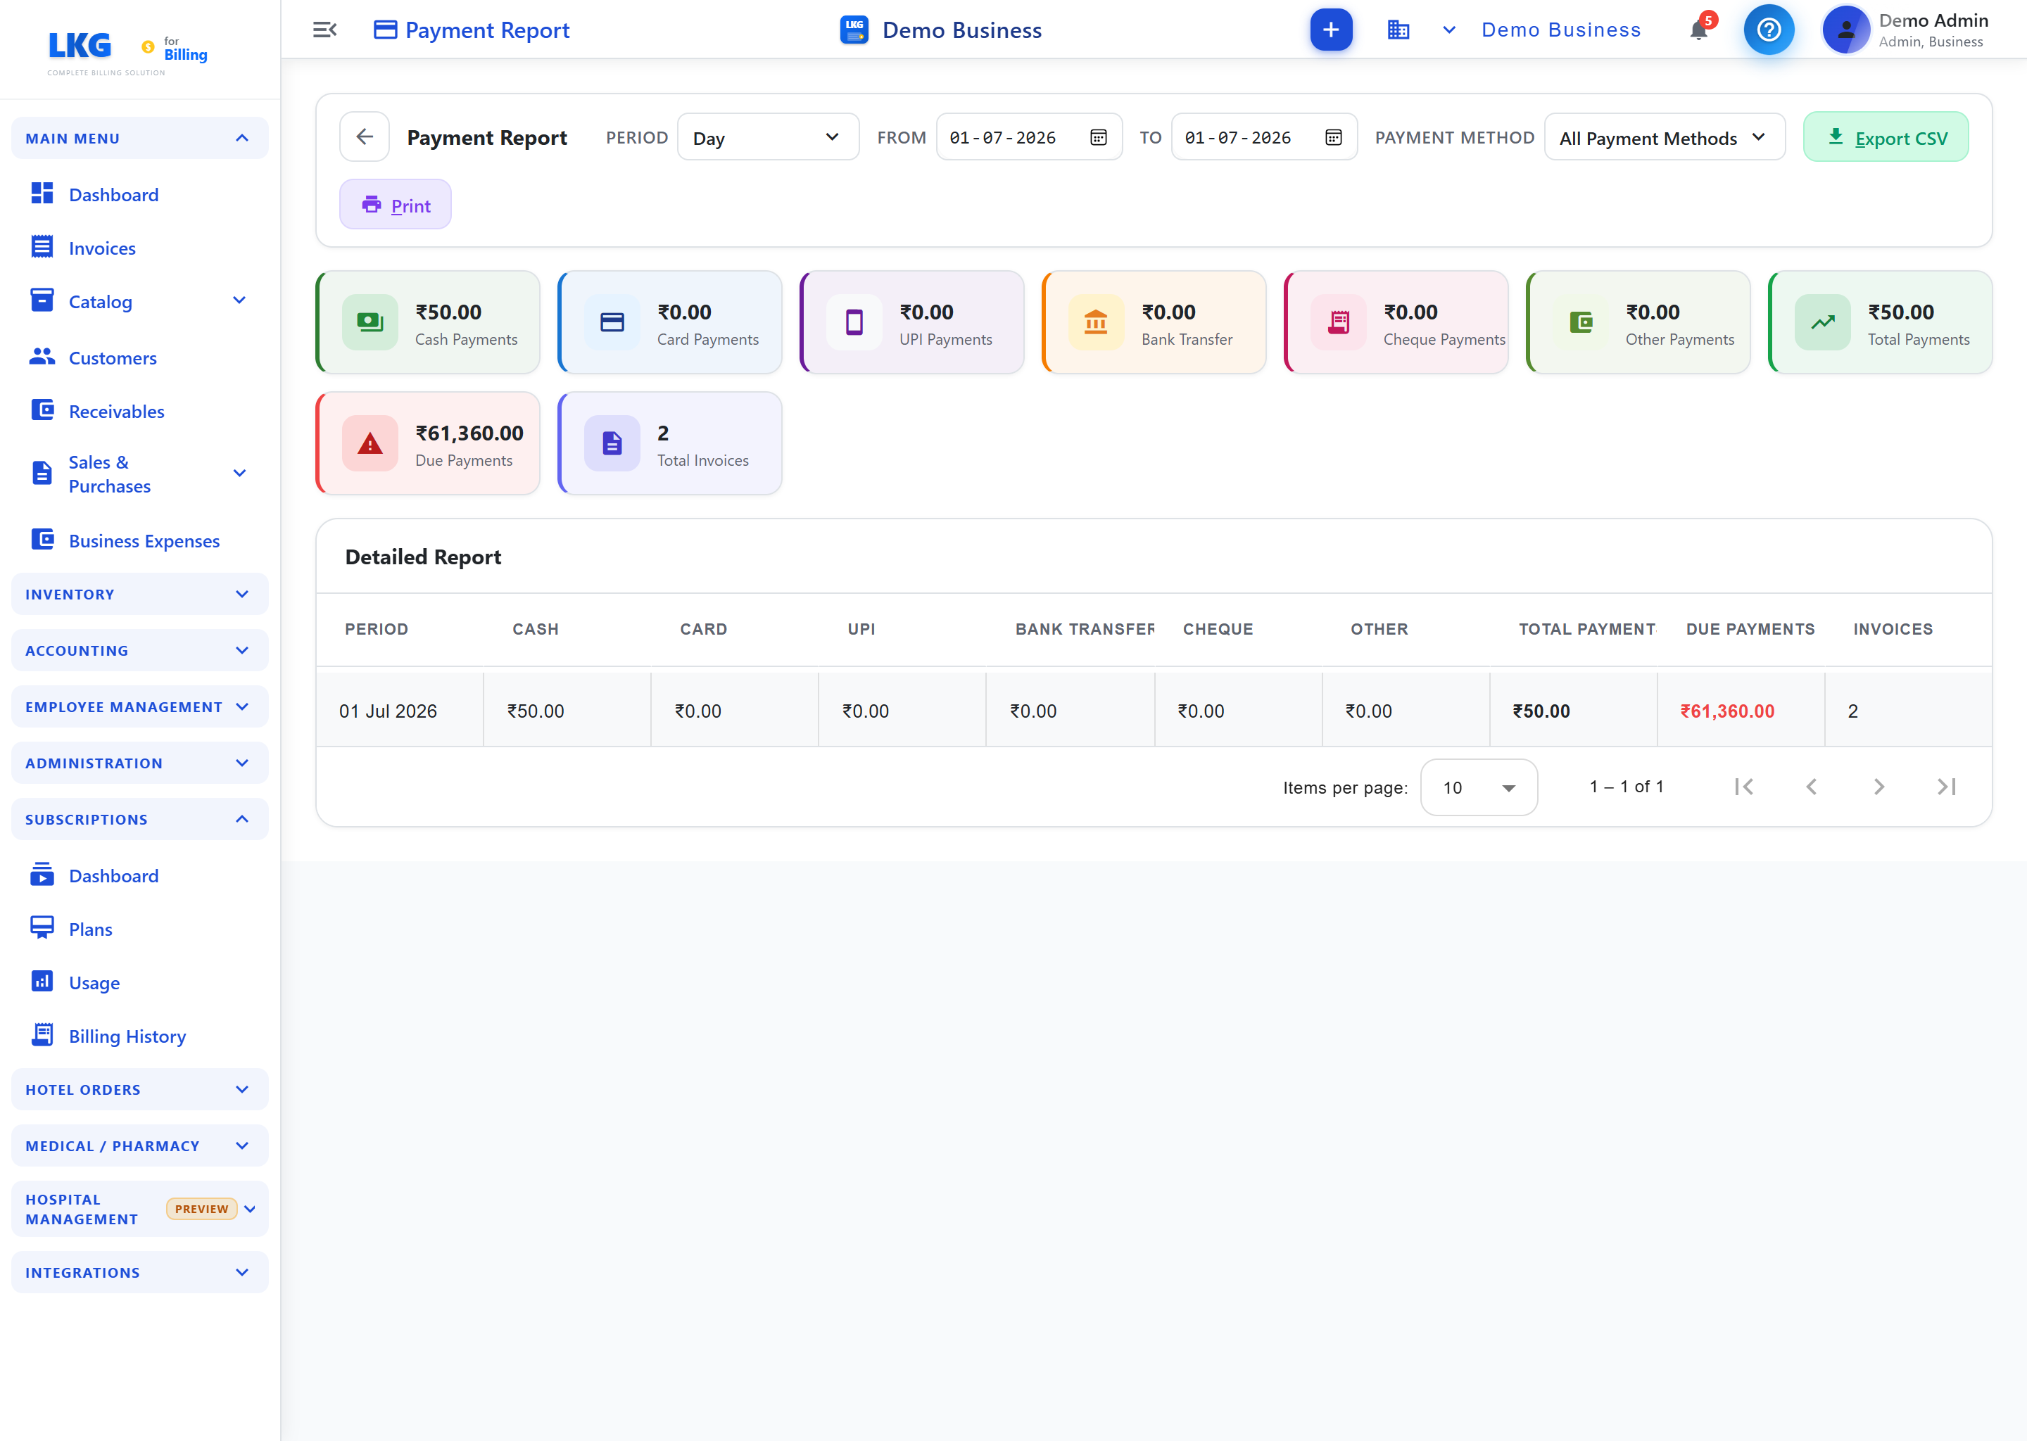This screenshot has width=2027, height=1441.
Task: Open notifications bell with 5 badge
Action: (x=1700, y=30)
